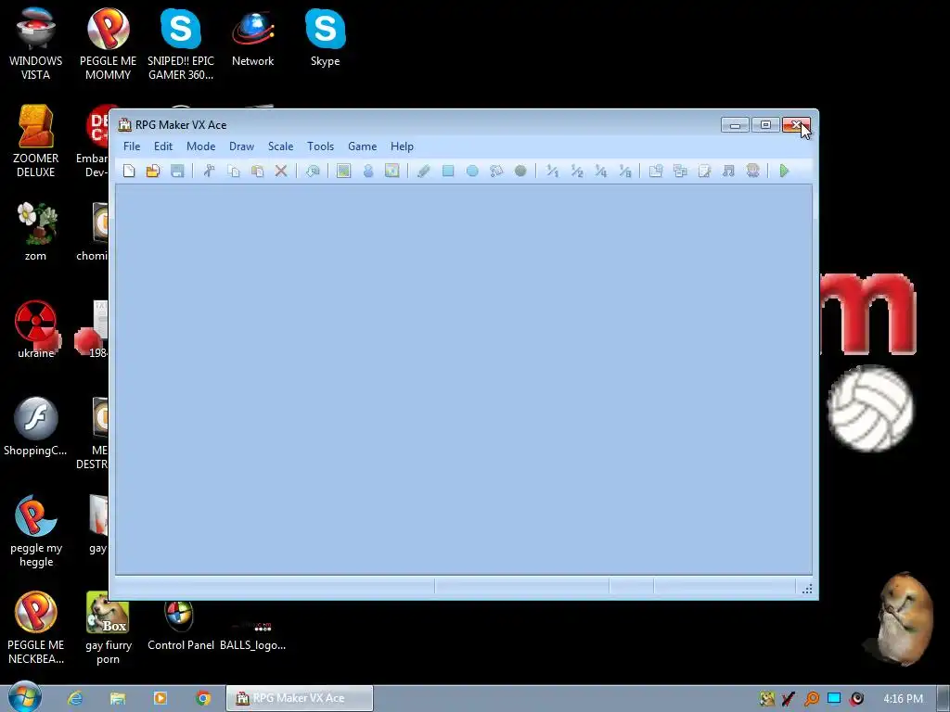This screenshot has height=712, width=950.
Task: Launch Internet Explorer from the taskbar
Action: [75, 698]
